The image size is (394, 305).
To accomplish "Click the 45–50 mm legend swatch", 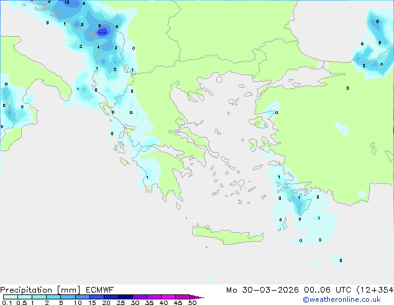I will tap(183, 297).
